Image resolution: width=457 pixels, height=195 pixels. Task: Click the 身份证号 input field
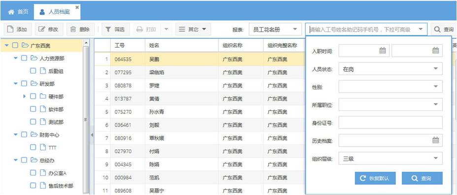pos(391,122)
